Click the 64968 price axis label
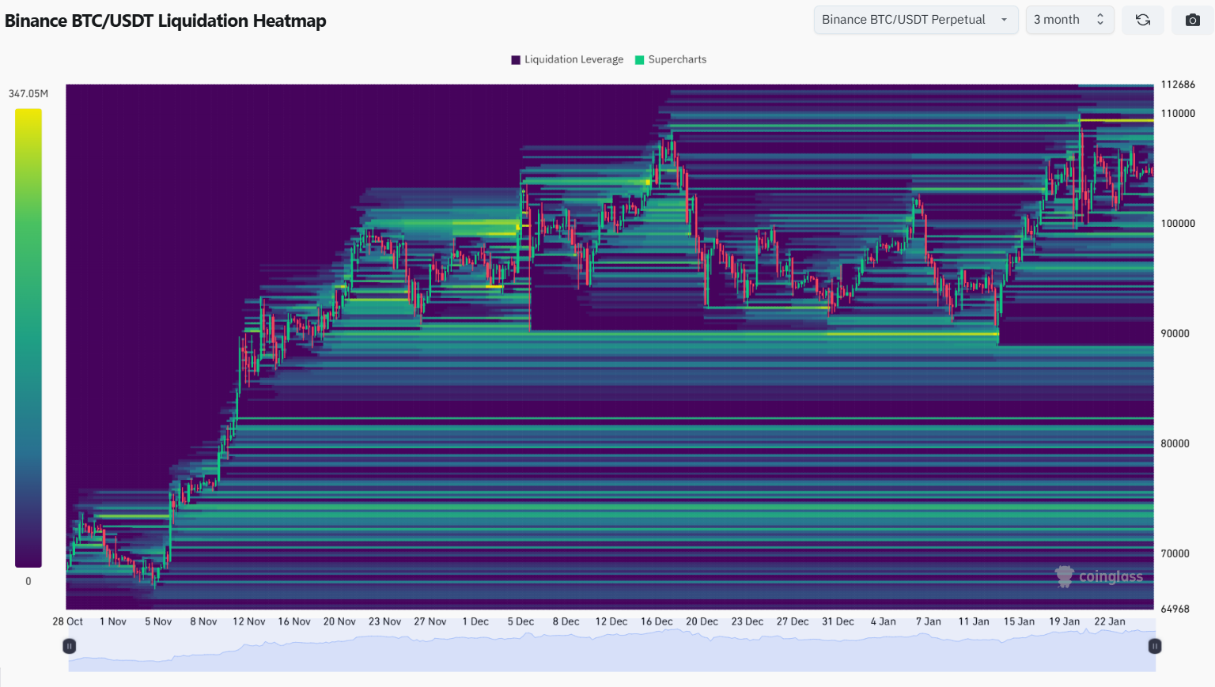This screenshot has width=1215, height=687. pos(1175,609)
